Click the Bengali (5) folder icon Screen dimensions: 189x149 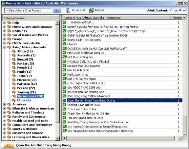tap(14, 59)
